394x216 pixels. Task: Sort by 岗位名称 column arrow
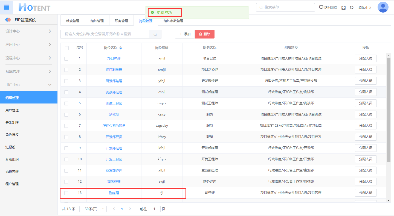pos(121,48)
